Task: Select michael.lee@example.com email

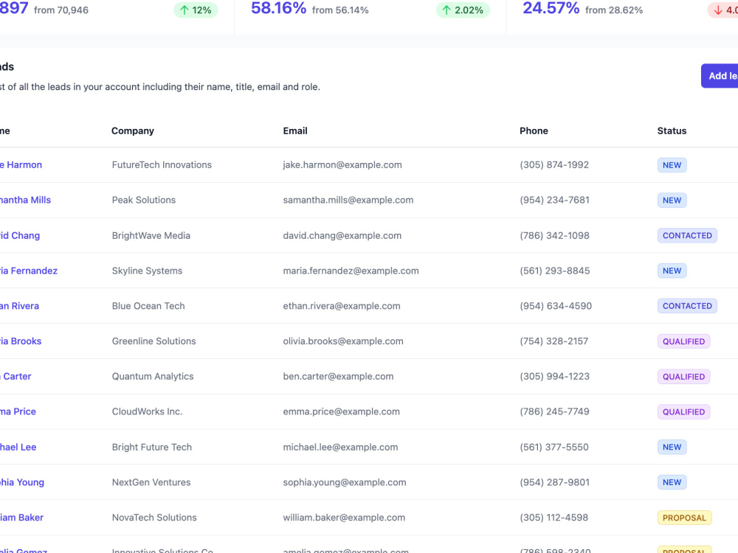Action: click(x=340, y=447)
